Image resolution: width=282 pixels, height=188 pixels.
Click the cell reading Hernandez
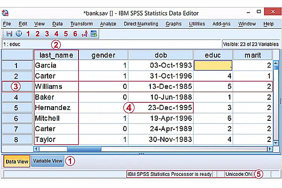(x=56, y=108)
